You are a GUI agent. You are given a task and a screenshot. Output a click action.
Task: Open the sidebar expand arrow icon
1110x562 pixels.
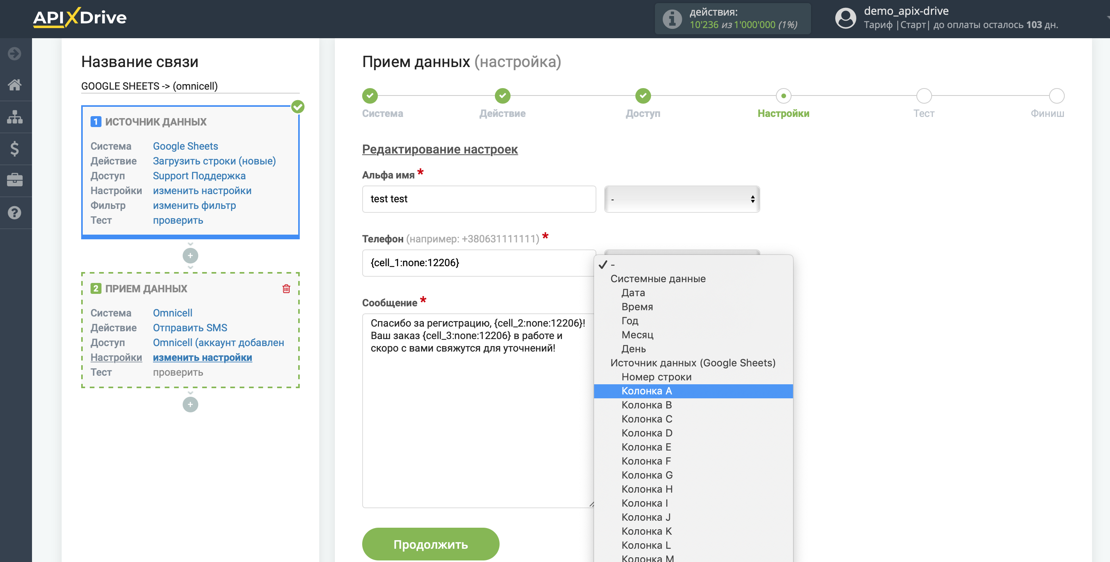[15, 54]
